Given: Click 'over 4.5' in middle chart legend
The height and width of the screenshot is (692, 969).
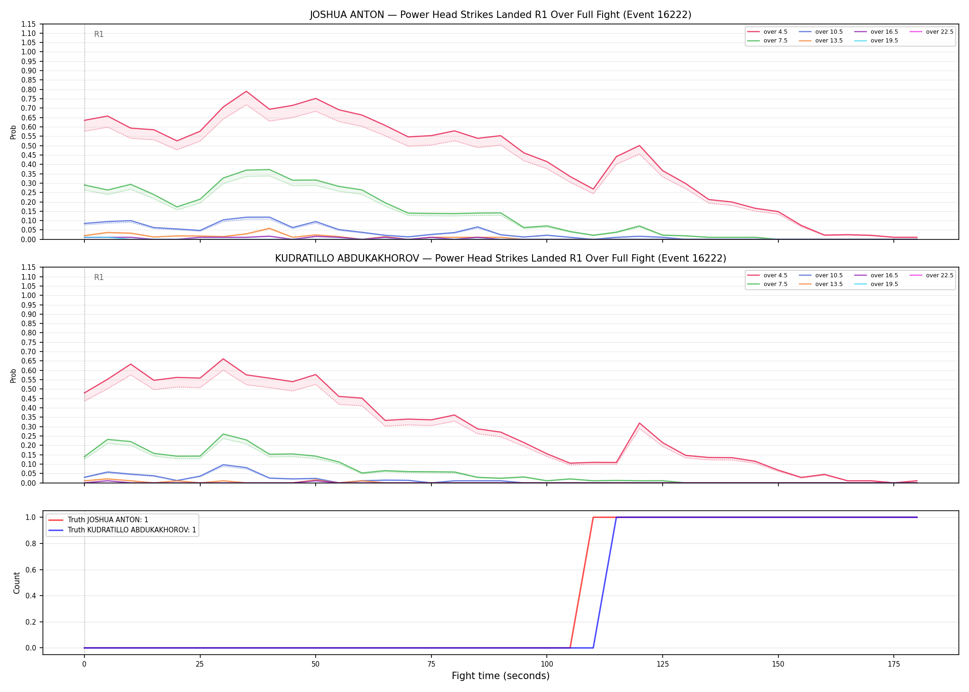Looking at the screenshot, I should pos(767,275).
